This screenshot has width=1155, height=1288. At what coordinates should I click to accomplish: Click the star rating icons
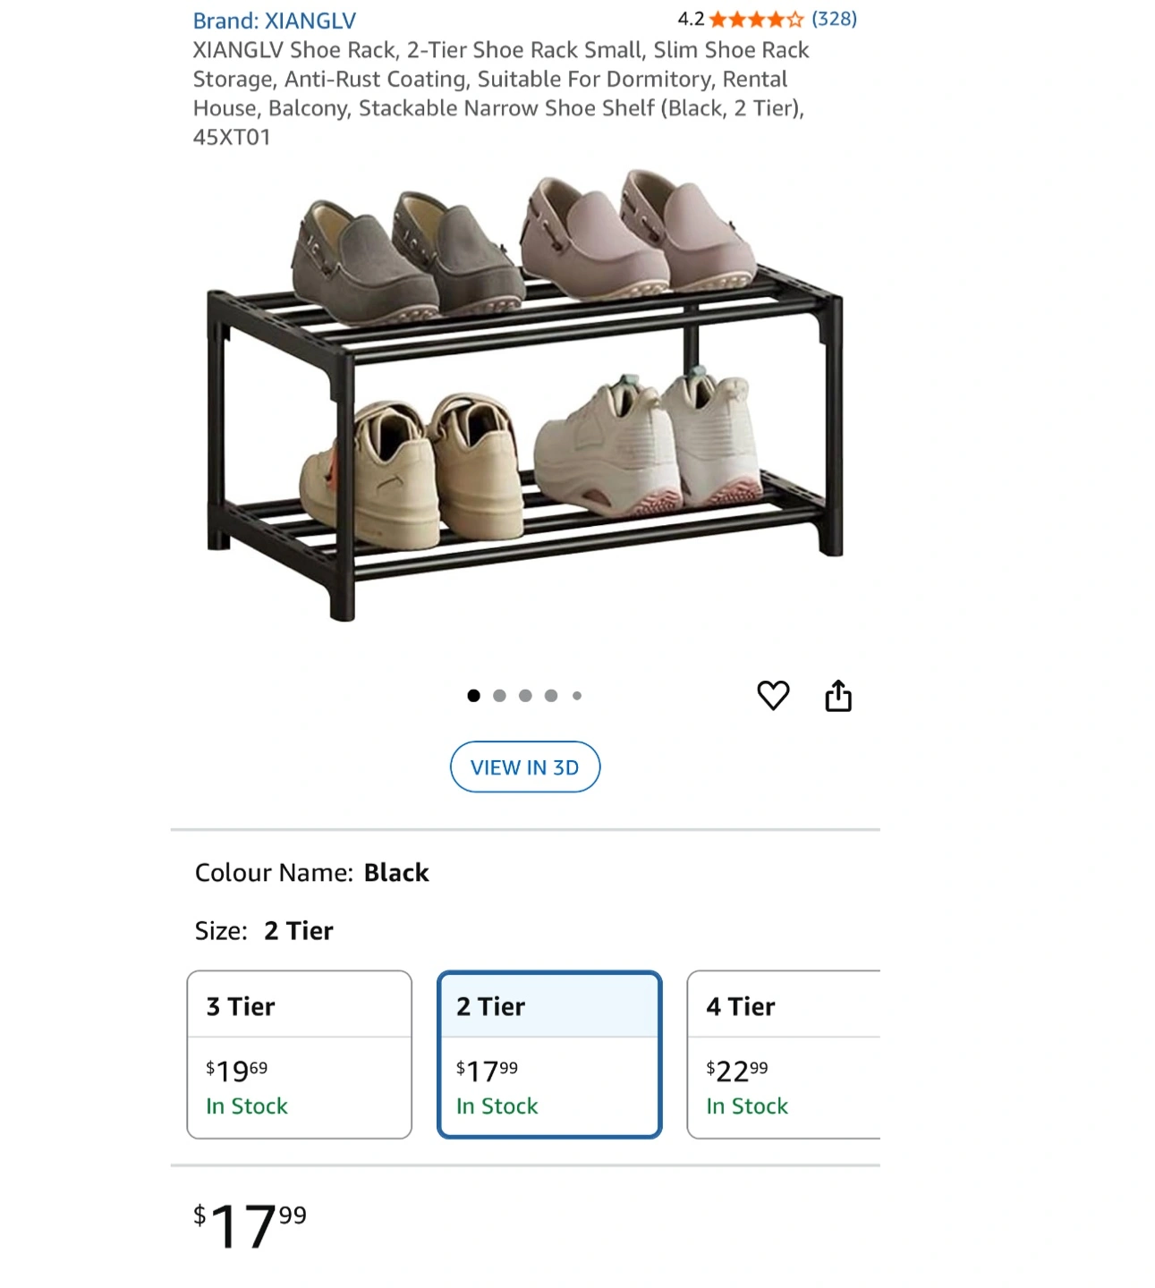[x=756, y=19]
